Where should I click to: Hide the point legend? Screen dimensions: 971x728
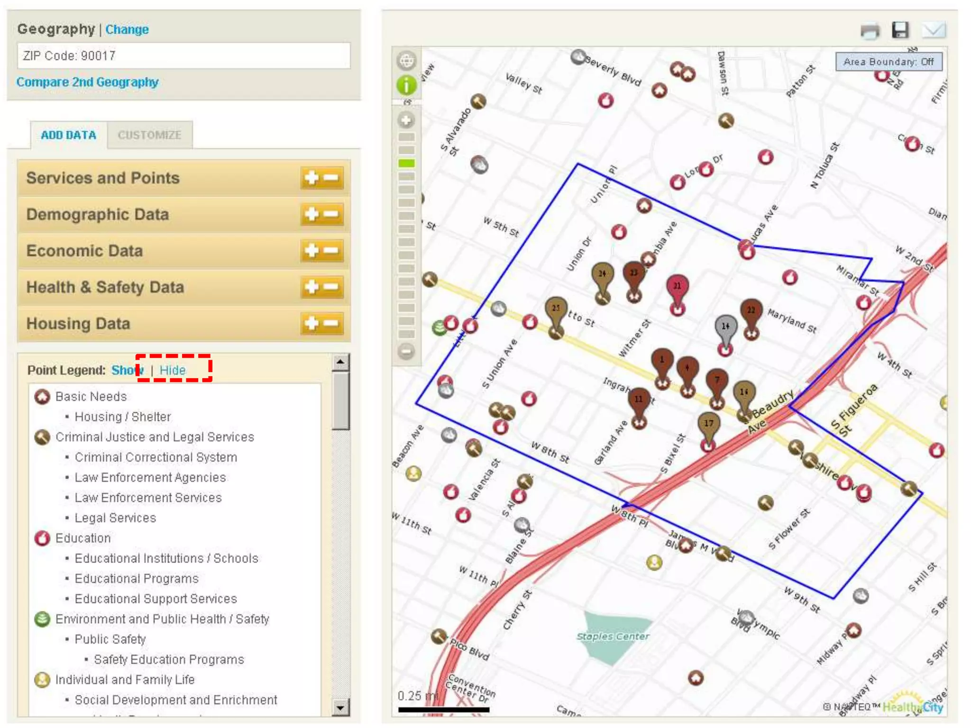point(173,370)
